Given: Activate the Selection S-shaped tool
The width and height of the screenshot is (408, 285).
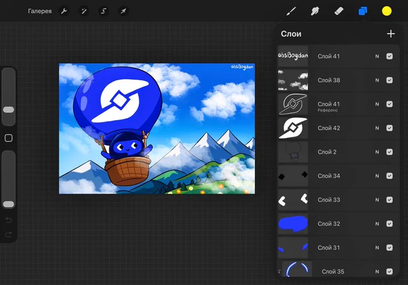Looking at the screenshot, I should coord(104,11).
